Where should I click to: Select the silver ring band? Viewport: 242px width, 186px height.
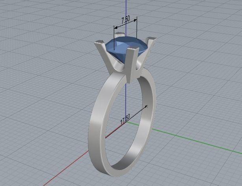pos(97,124)
